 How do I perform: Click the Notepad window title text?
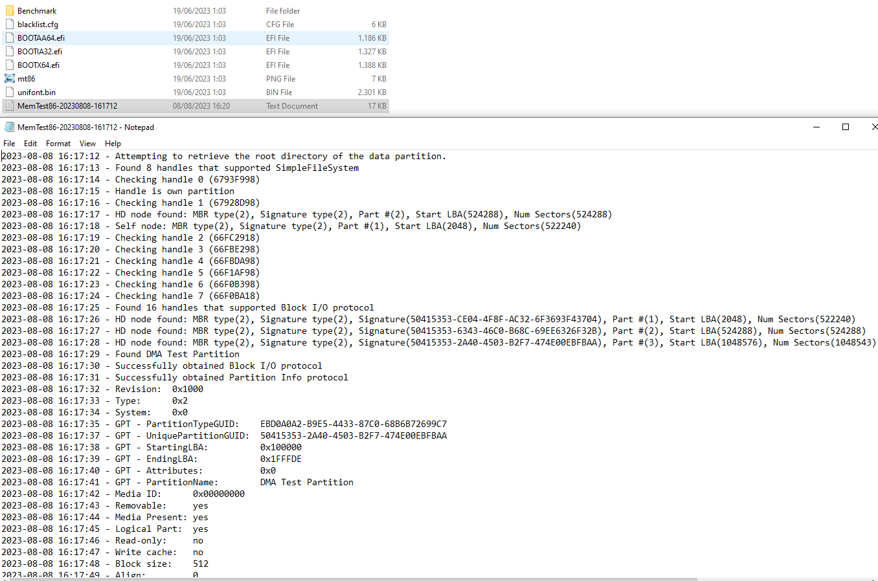coord(85,127)
